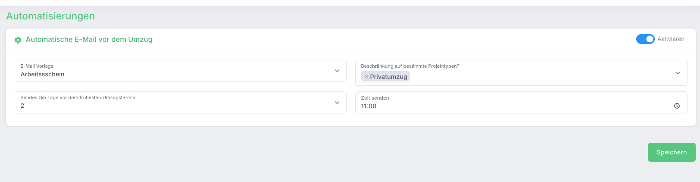Click the Beschränkung auf bestimmte Projekttypen label
The width and height of the screenshot is (700, 182).
(x=410, y=66)
